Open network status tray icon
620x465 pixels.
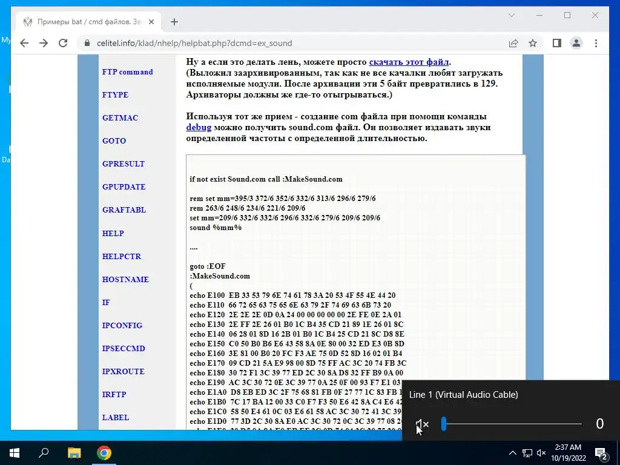pyautogui.click(x=527, y=453)
